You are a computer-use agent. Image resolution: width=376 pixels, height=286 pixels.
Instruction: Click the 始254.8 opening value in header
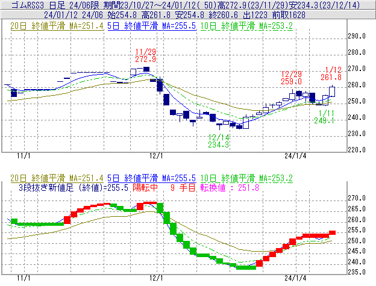(x=122, y=15)
